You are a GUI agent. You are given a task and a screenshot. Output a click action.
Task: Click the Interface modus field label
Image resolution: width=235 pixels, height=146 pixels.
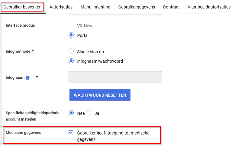click(20, 25)
